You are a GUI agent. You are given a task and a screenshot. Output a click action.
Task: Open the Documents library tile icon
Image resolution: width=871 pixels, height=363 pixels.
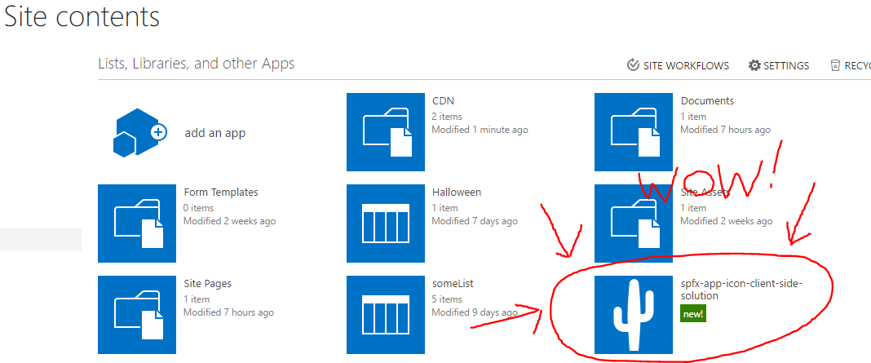tap(634, 132)
